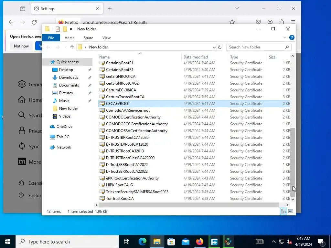Select Quick access in navigation pane
This screenshot has height=248, width=331.
tap(67, 62)
